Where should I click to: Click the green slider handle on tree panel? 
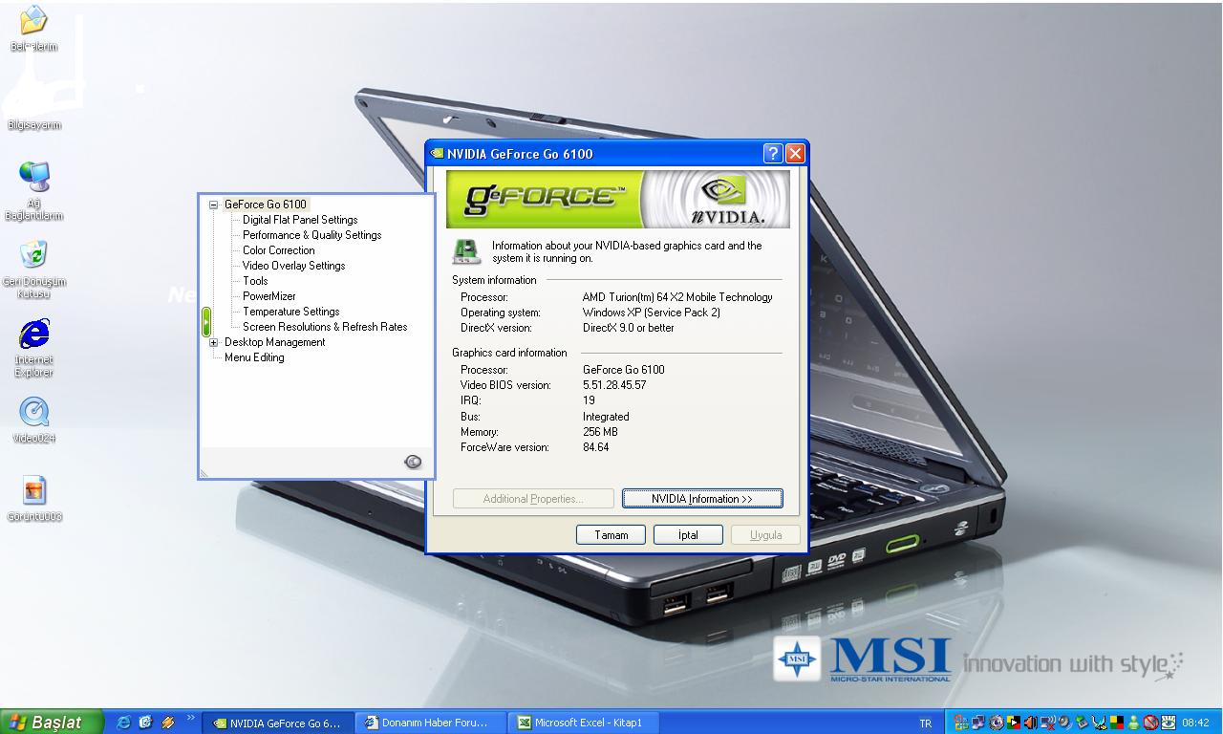pyautogui.click(x=206, y=321)
